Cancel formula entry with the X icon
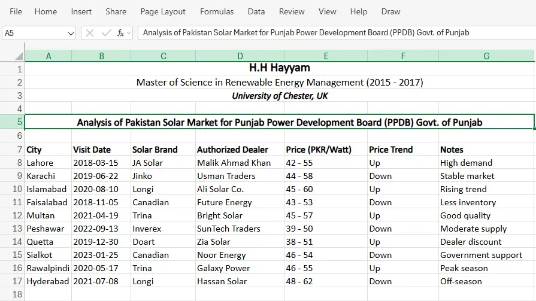Screen dimensions: 536x301 point(90,33)
